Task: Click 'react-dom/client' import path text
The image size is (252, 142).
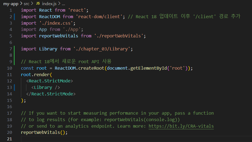Action: [99, 17]
